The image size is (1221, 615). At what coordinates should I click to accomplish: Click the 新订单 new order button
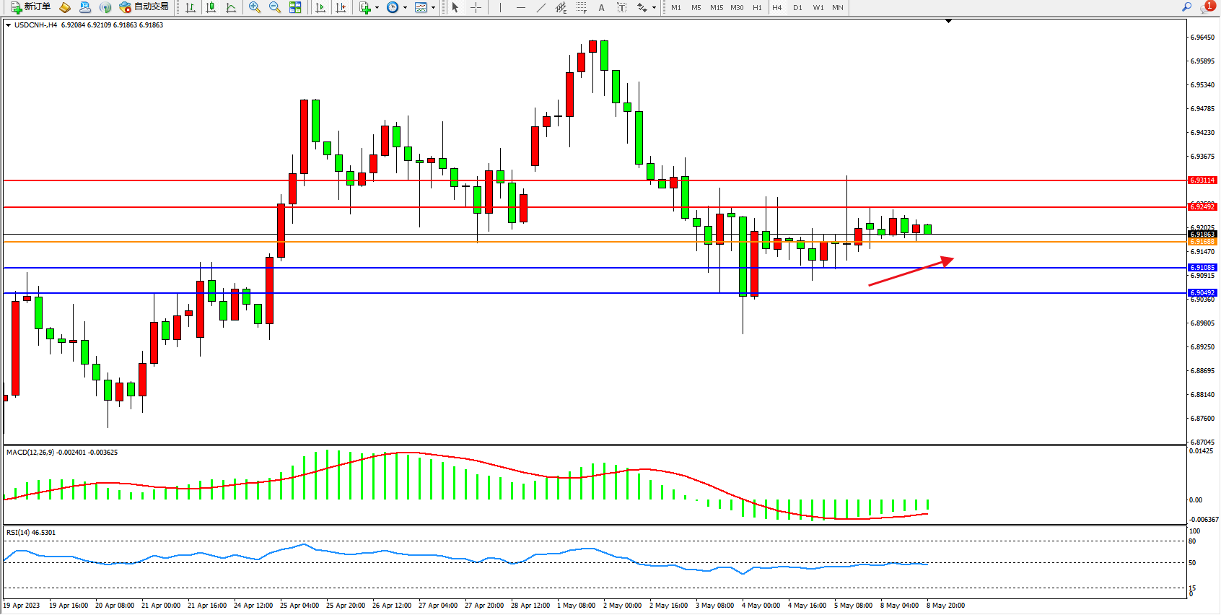31,7
